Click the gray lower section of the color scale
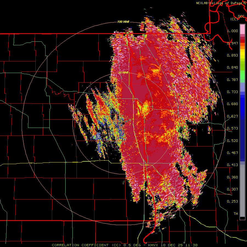247x247 pixels. (242, 191)
